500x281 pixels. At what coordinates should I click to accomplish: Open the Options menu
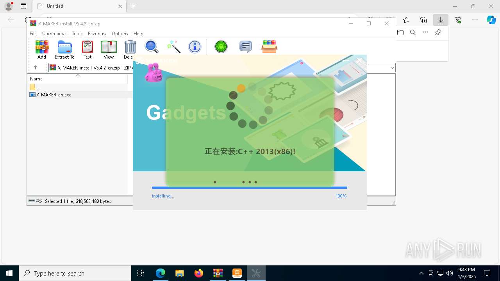(120, 34)
